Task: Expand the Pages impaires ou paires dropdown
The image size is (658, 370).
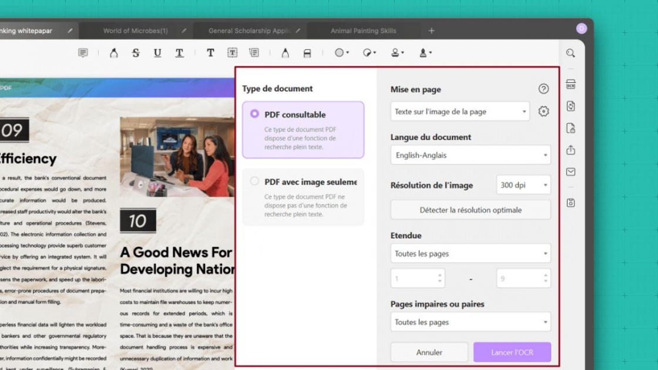Action: click(x=470, y=322)
